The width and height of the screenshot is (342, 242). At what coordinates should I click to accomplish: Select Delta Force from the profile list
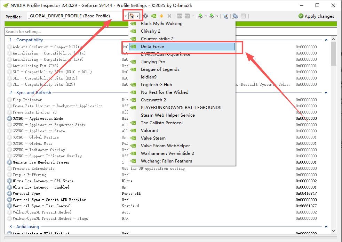point(152,47)
